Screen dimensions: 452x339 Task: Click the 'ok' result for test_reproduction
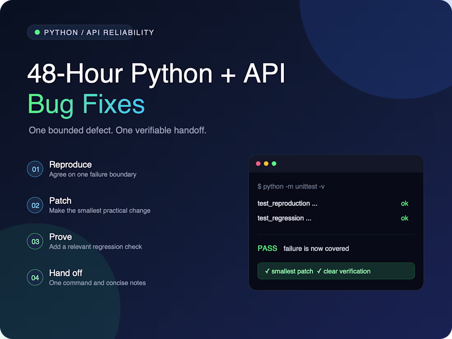[405, 203]
